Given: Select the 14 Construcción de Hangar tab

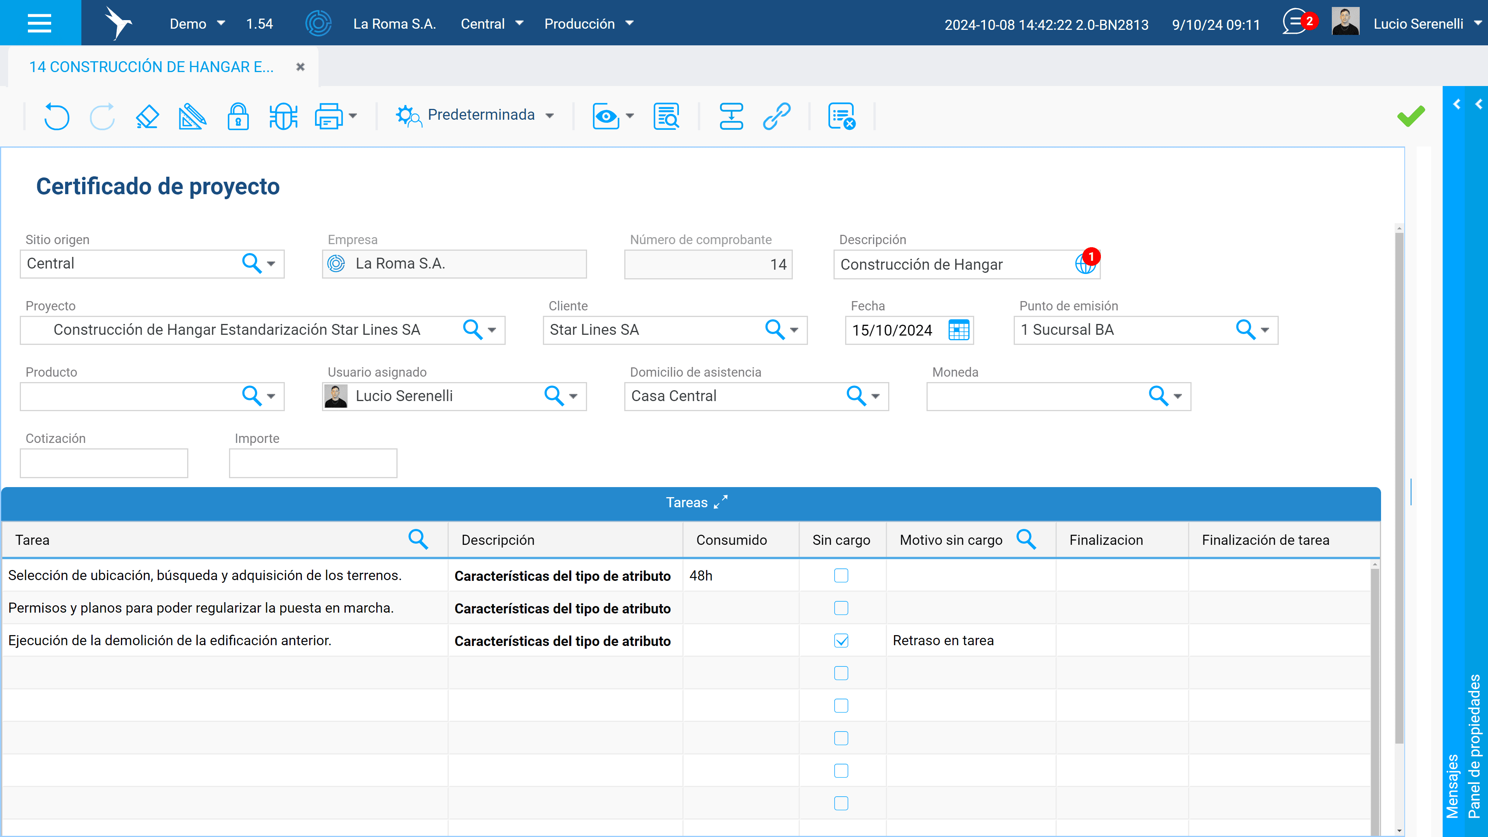Looking at the screenshot, I should [x=152, y=67].
